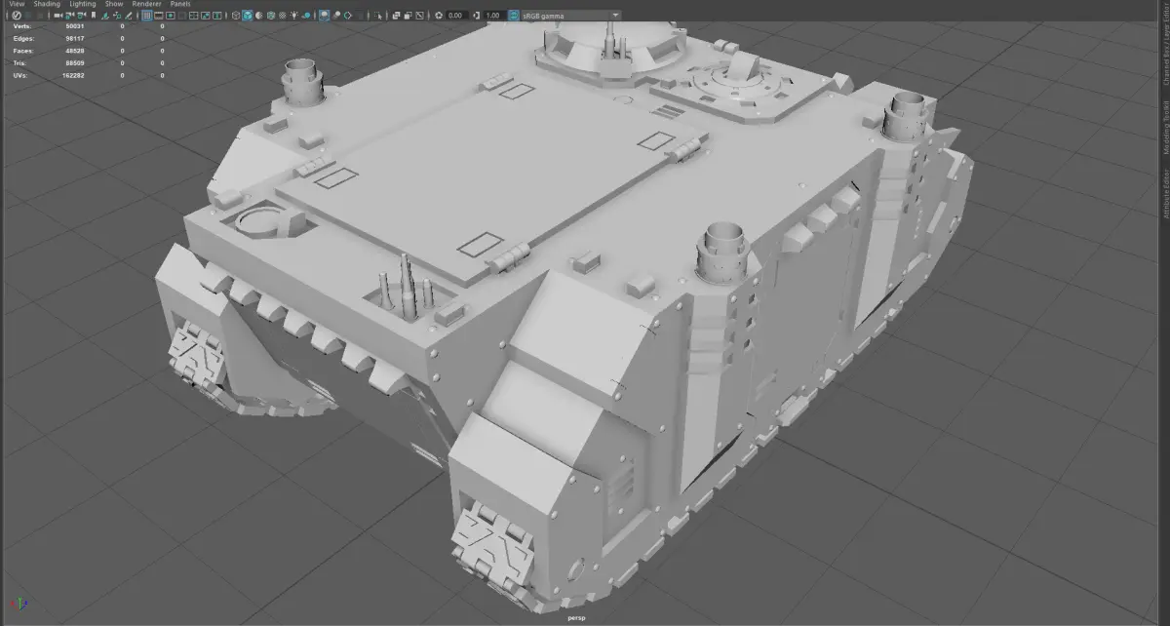Click the X-Ray Joints icon
This screenshot has width=1170, height=626.
click(419, 16)
